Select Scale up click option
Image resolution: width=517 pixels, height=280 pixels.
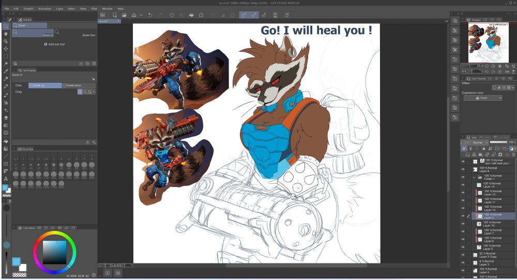45,85
